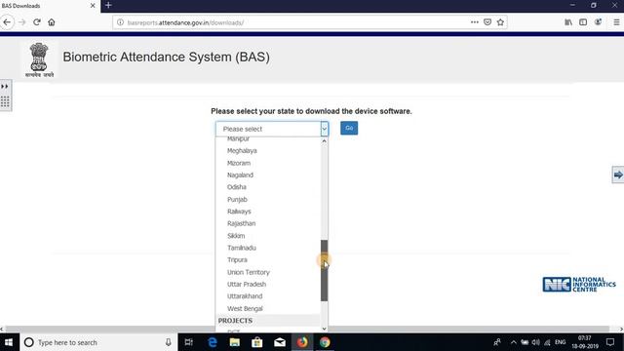The image size is (624, 351).
Task: Click the National Informatics Centre logo
Action: 579,285
